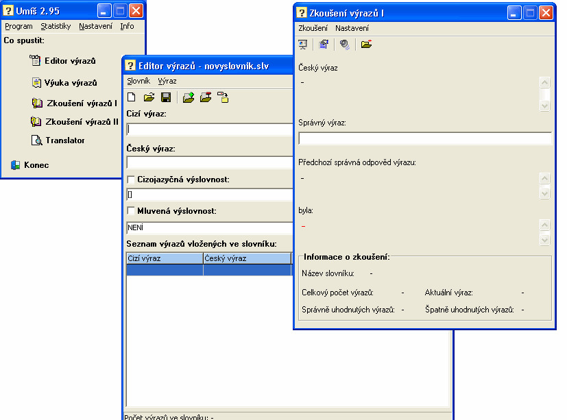
Task: Click the 'Název slovníku:' label text
Action: pyautogui.click(x=328, y=273)
